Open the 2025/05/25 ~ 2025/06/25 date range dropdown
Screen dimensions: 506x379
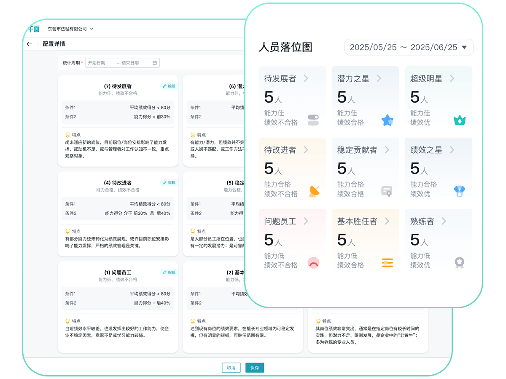[409, 47]
